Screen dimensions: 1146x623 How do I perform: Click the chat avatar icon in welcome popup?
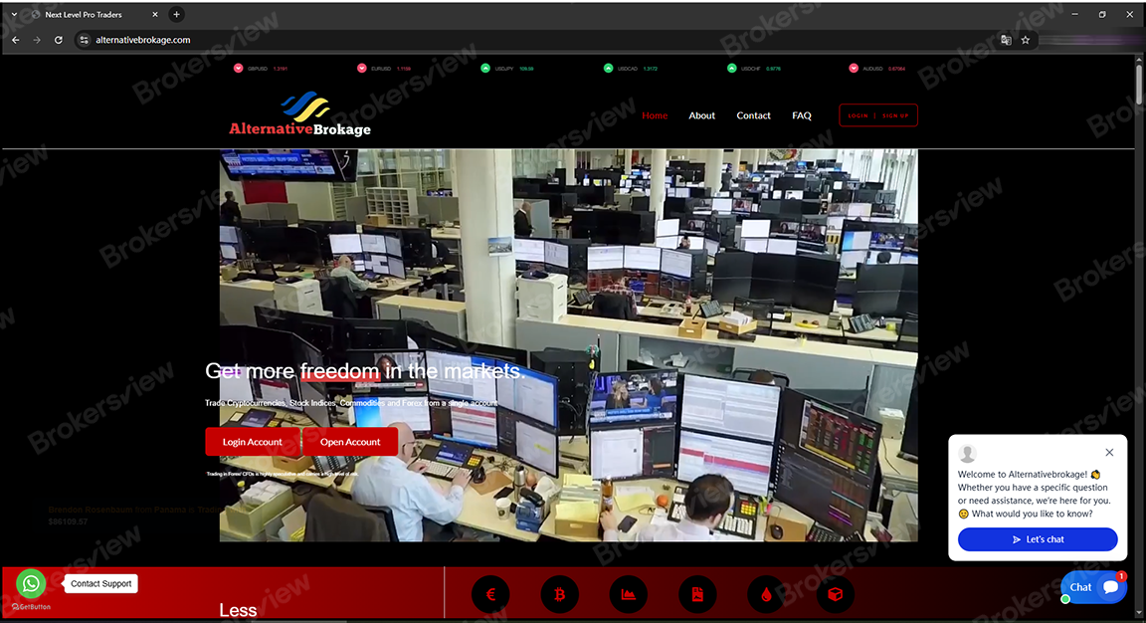coord(967,454)
